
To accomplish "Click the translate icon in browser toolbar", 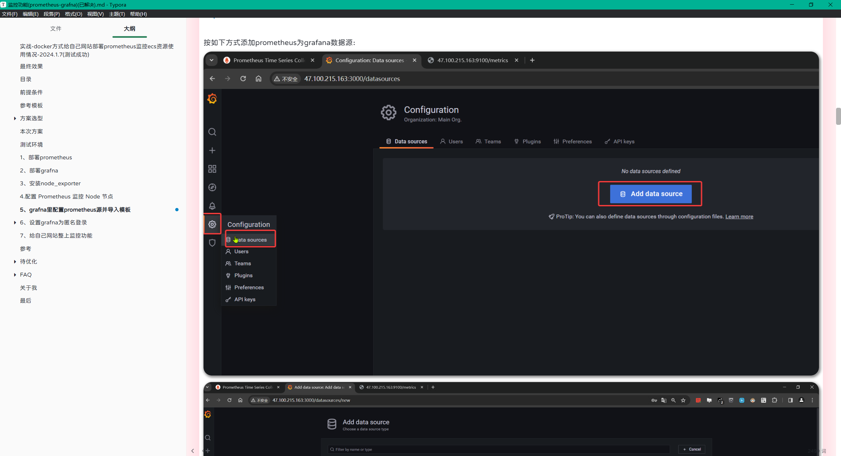I will [x=664, y=400].
